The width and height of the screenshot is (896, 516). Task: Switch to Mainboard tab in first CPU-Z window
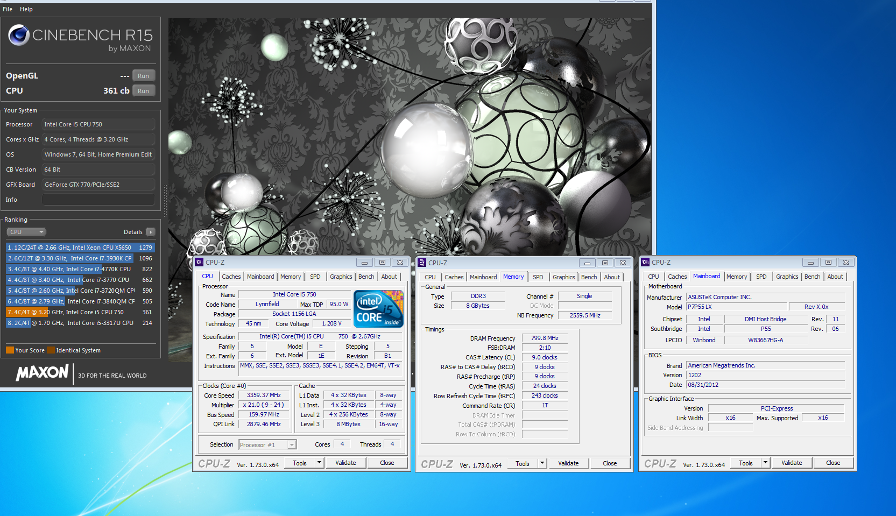[260, 277]
